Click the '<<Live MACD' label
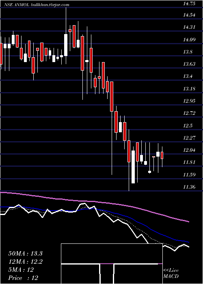The height and width of the screenshot is (284, 203). pos(171,273)
